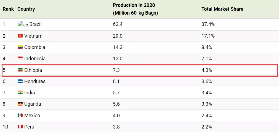Select the Mexico country name
This screenshot has width=279, height=134.
[x=32, y=116]
